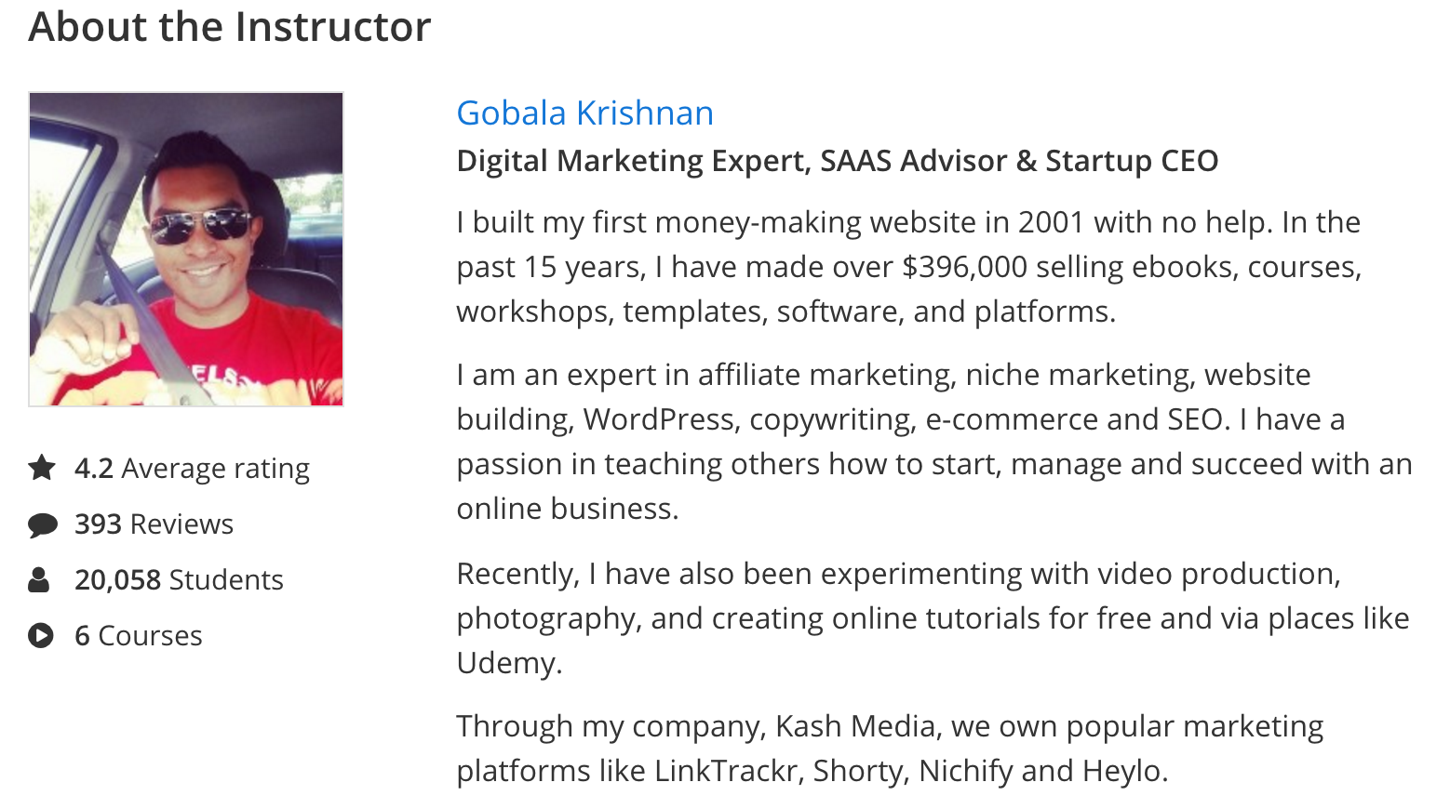Click the star icon beside Average rating
This screenshot has width=1450, height=809.
pyautogui.click(x=42, y=467)
